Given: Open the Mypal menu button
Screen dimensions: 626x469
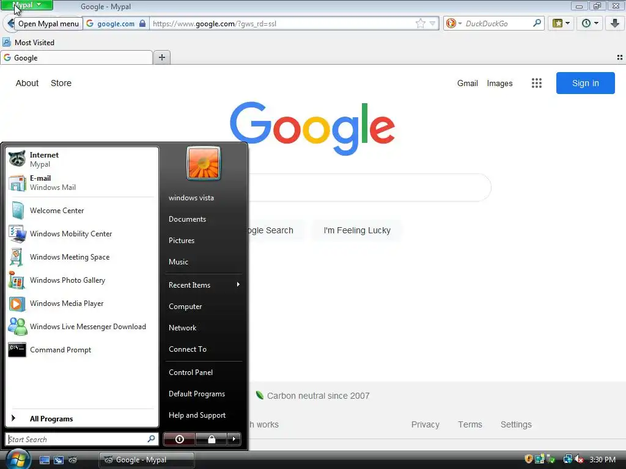Looking at the screenshot, I should pos(27,5).
